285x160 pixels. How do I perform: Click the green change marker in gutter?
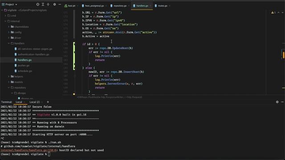(x=74, y=56)
